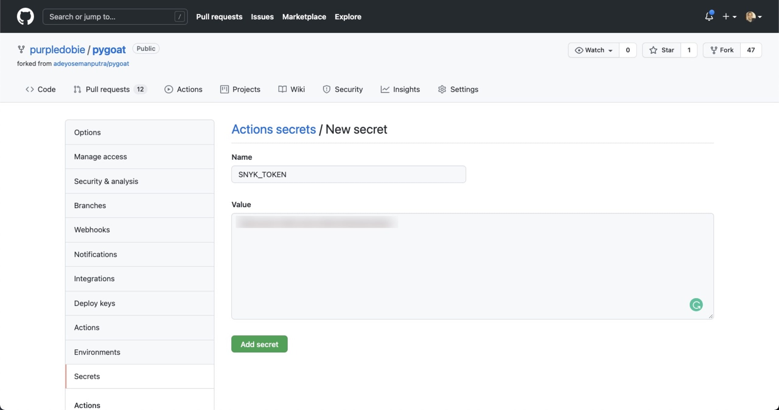The image size is (779, 410).
Task: Focus the Search or jump to field
Action: tap(115, 16)
